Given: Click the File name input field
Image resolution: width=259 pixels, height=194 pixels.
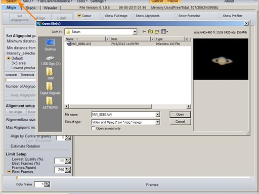Looking at the screenshot, I should [123, 115].
